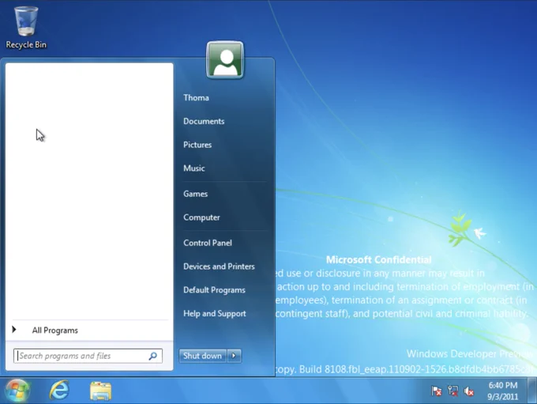Click the Shut down button
The image size is (537, 404).
point(202,356)
